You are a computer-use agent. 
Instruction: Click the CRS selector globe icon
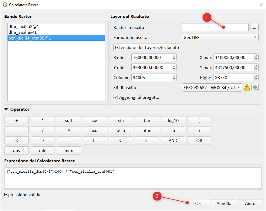[x=255, y=88]
